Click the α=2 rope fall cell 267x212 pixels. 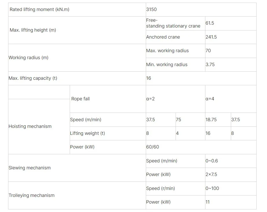click(x=150, y=99)
